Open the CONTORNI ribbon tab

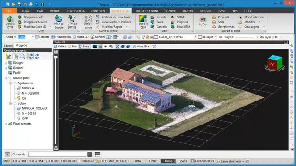tap(98, 11)
